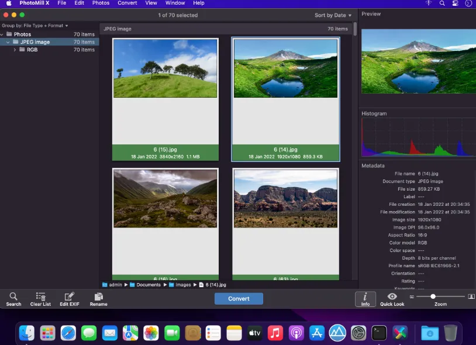Open the Edit EXIF tool

click(69, 299)
